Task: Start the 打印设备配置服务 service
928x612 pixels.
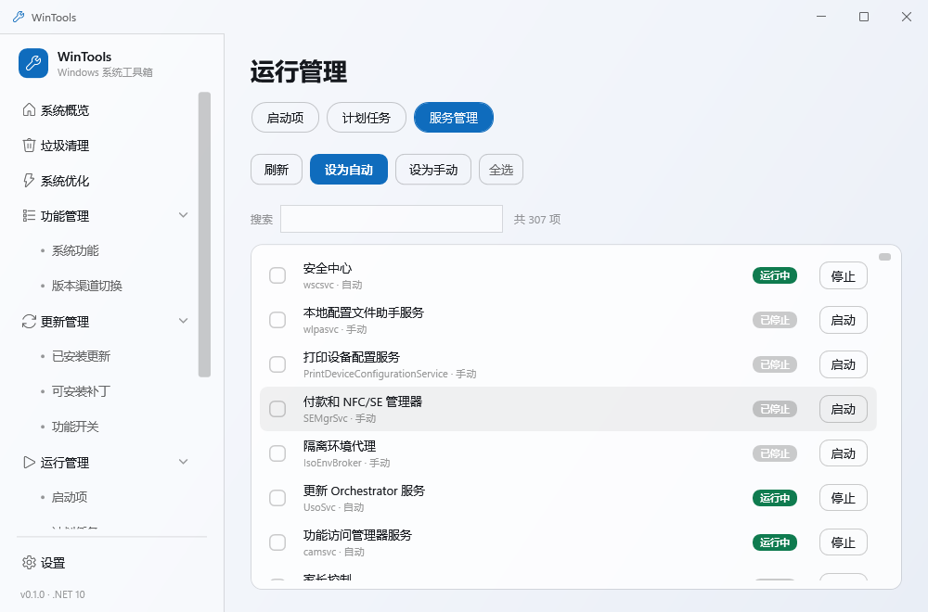Action: (844, 364)
